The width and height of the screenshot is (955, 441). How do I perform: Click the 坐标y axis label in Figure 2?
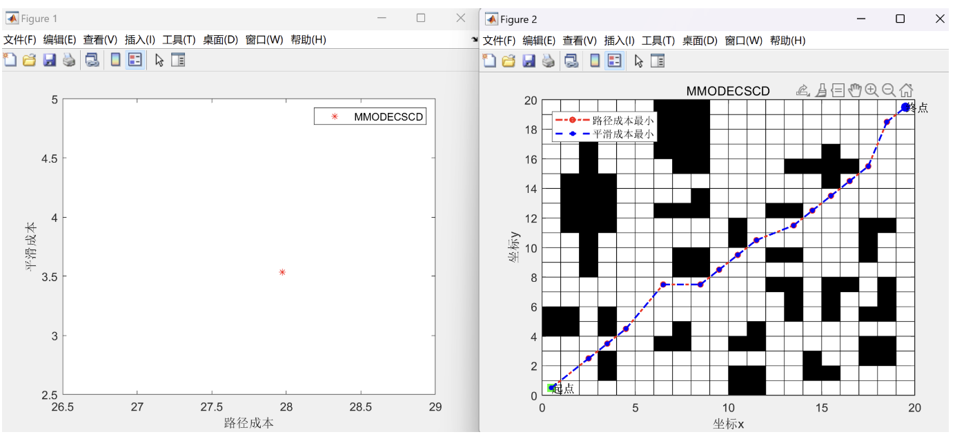[x=515, y=247]
